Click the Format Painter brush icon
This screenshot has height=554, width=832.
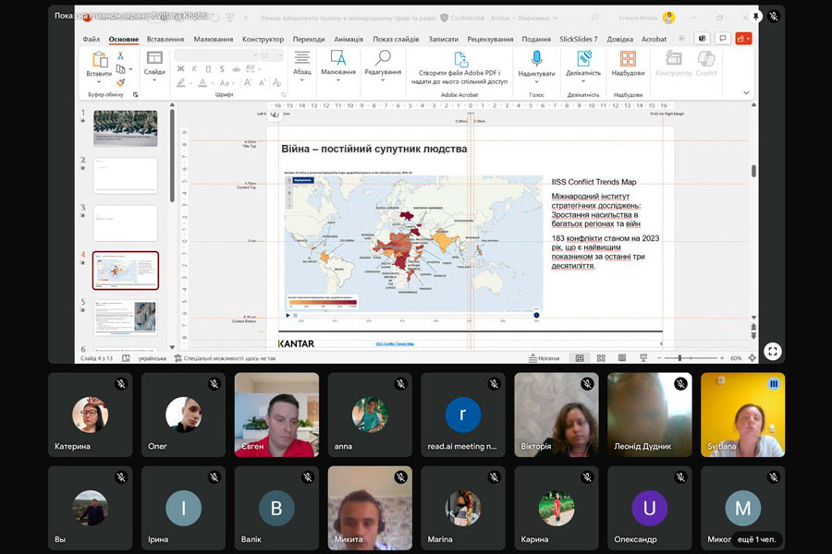(120, 82)
